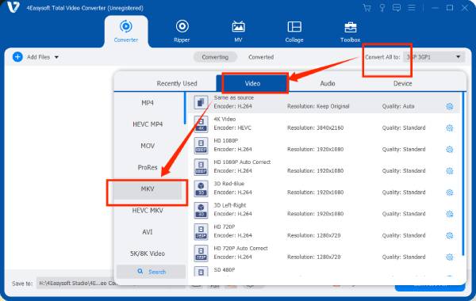Click the search magnifier icon
The height and width of the screenshot is (301, 476).
pos(140,271)
